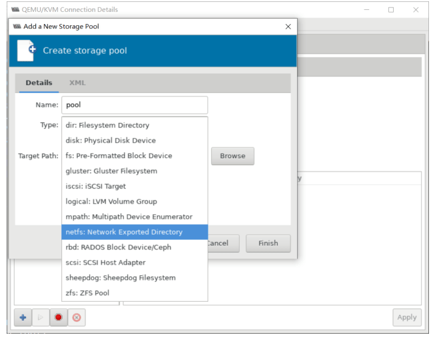Click the delete pool red X icon
Screen dimensions: 431x339
pyautogui.click(x=77, y=317)
